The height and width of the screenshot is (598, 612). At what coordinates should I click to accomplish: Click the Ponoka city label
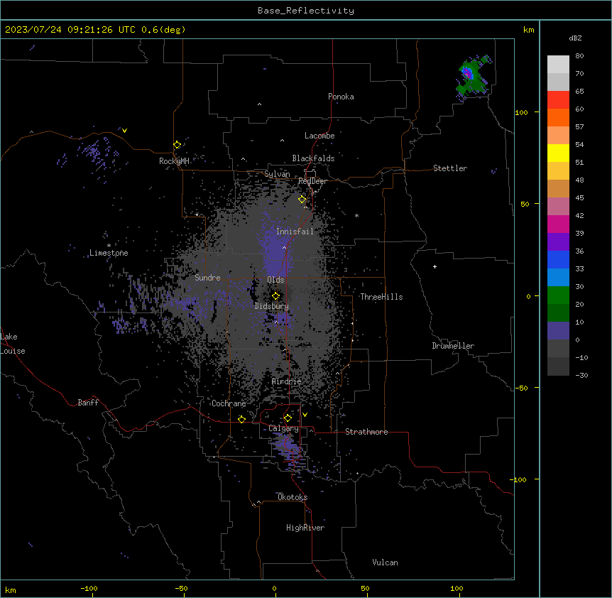pos(341,97)
